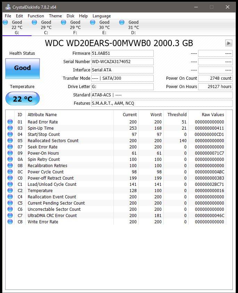Switch to the F: drive tab
This screenshot has height=293, width=238.
[75, 27]
